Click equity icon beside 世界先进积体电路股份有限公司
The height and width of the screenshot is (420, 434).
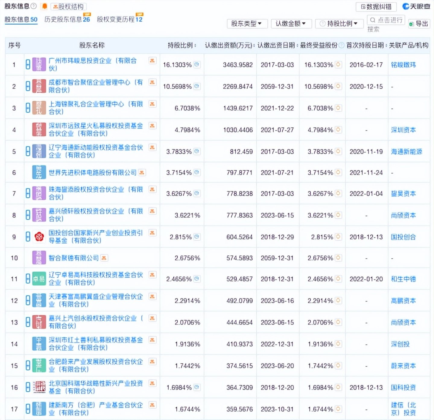(142, 172)
